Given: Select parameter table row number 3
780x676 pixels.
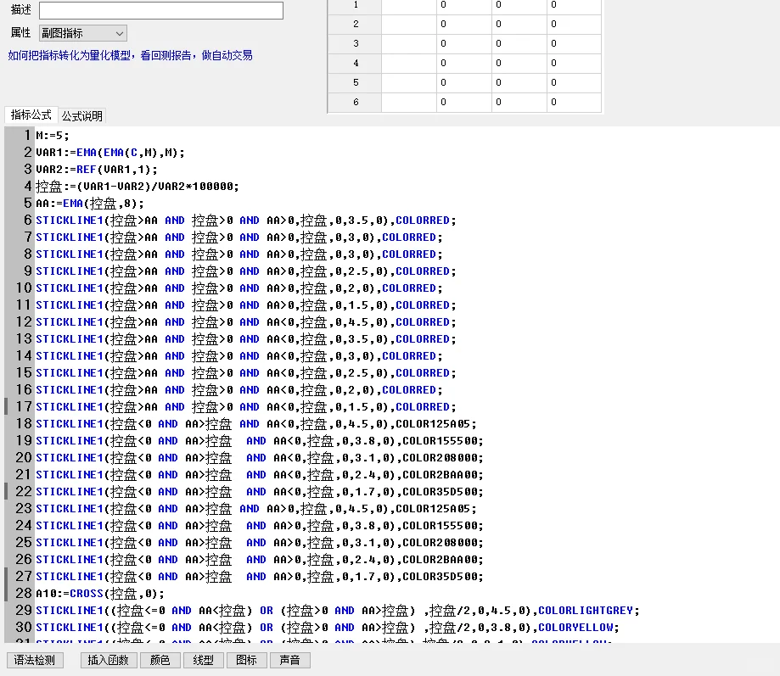Looking at the screenshot, I should coord(355,43).
